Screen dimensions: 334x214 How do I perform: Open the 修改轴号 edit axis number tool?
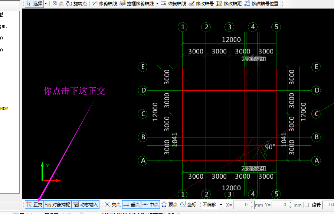pos(201,4)
